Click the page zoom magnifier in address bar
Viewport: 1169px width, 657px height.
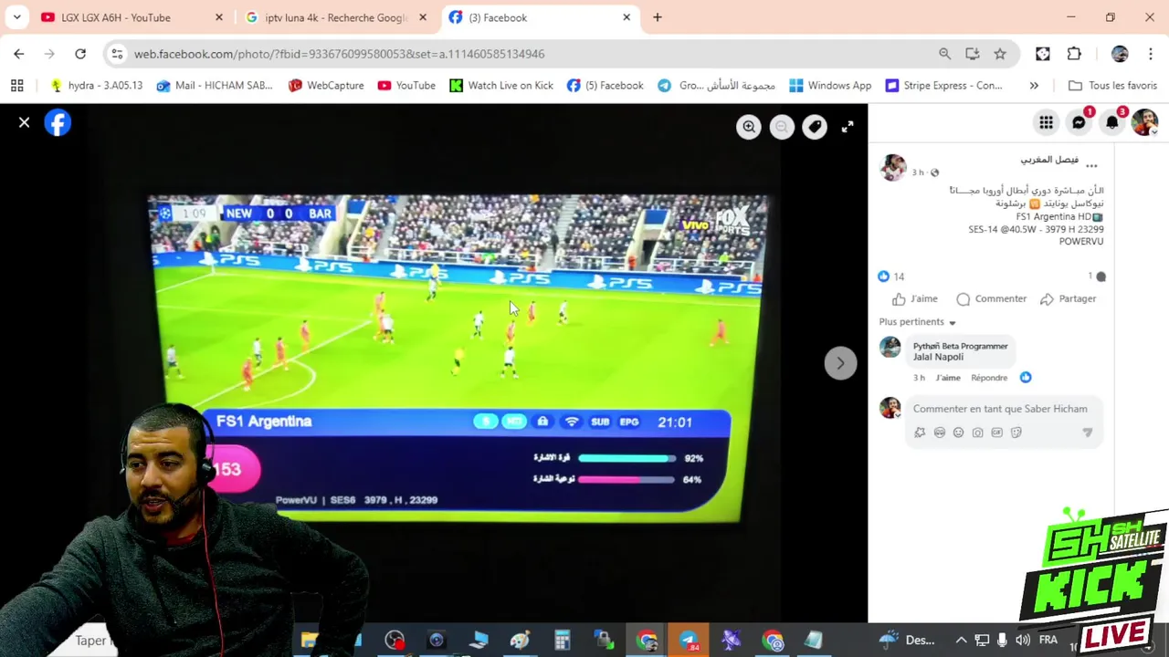(944, 54)
